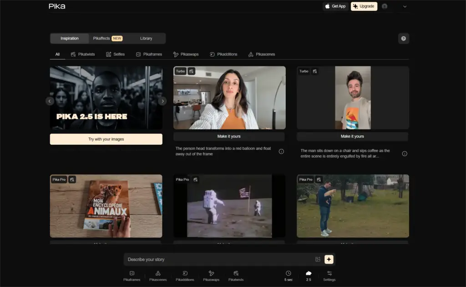Switch to the Library tab
The height and width of the screenshot is (287, 466).
pos(146,39)
